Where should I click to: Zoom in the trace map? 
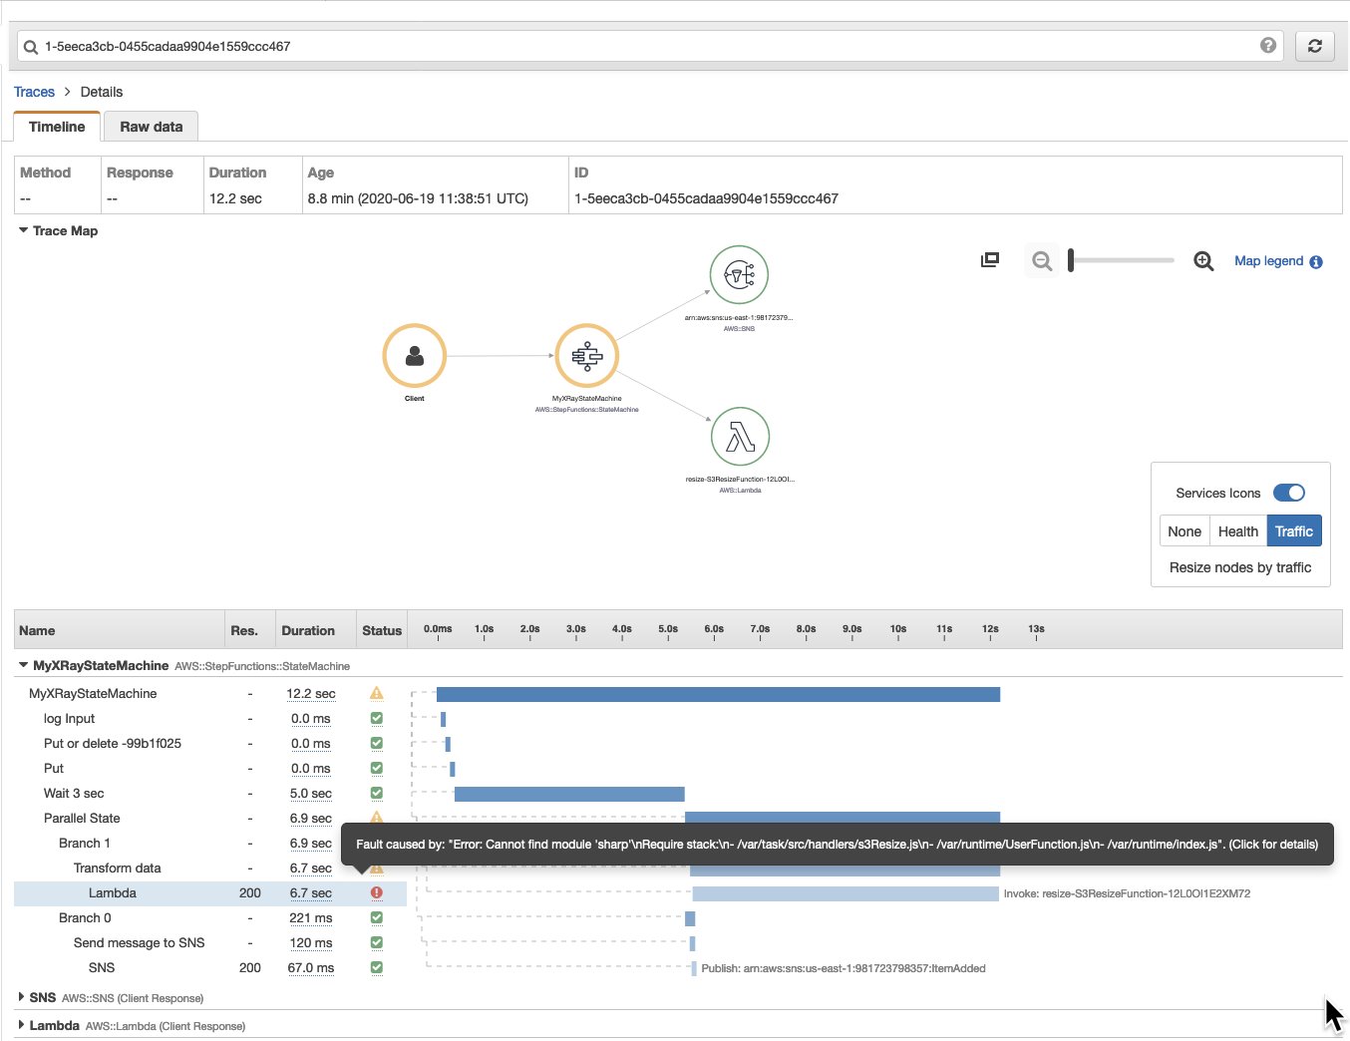tap(1203, 261)
